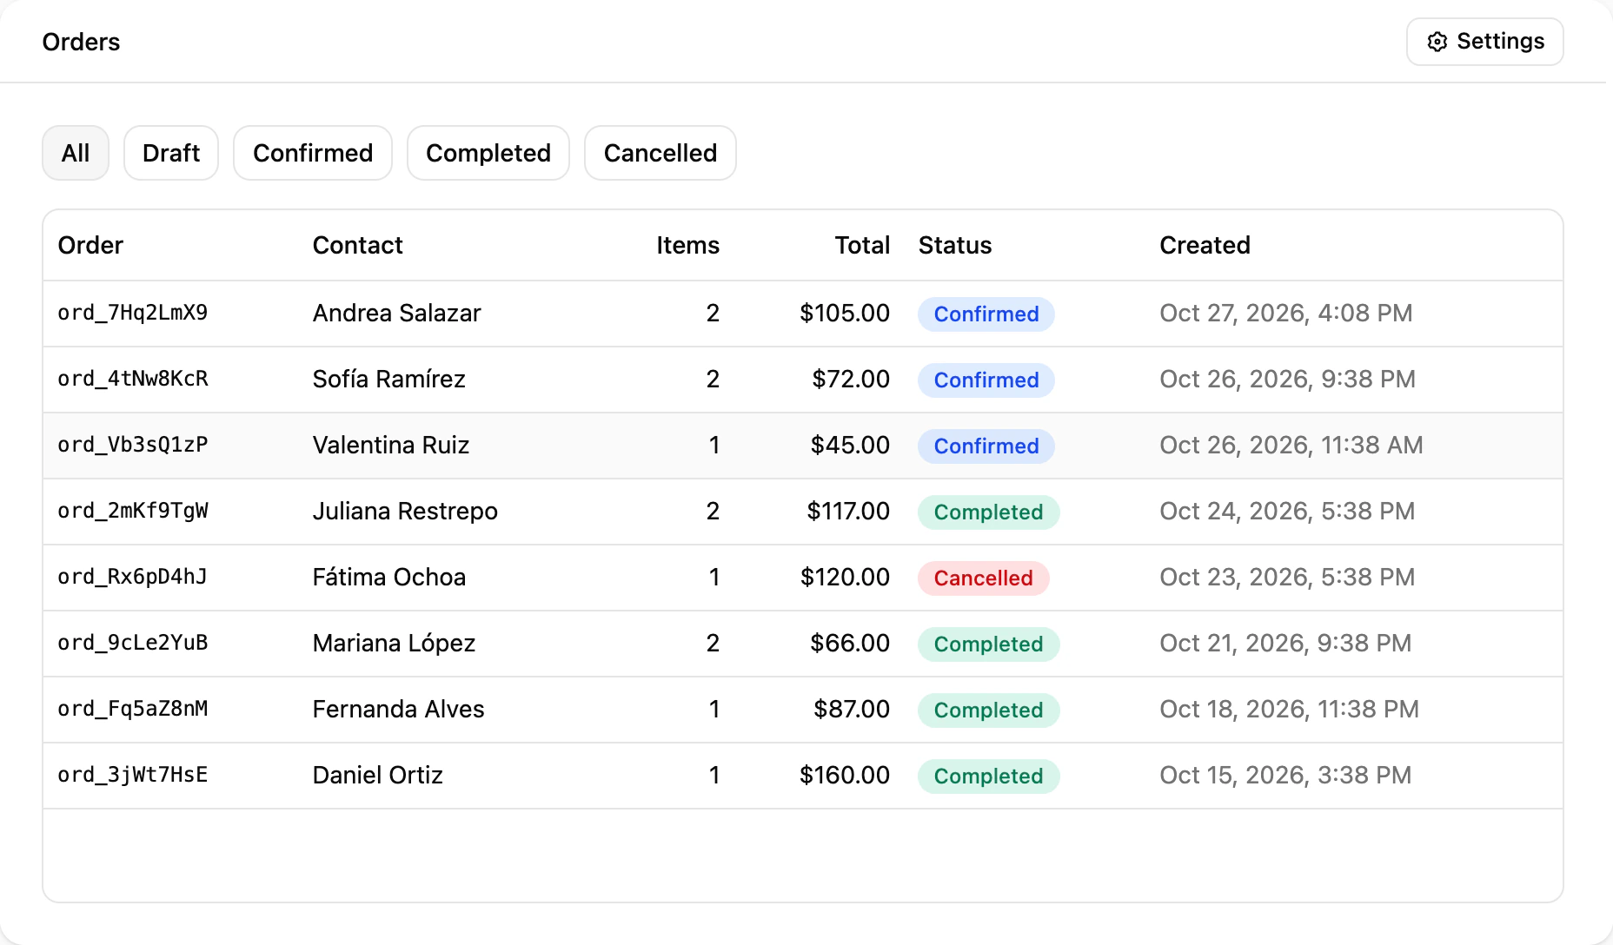Viewport: 1613px width, 945px height.
Task: Click the Cancelled status badge
Action: (983, 578)
